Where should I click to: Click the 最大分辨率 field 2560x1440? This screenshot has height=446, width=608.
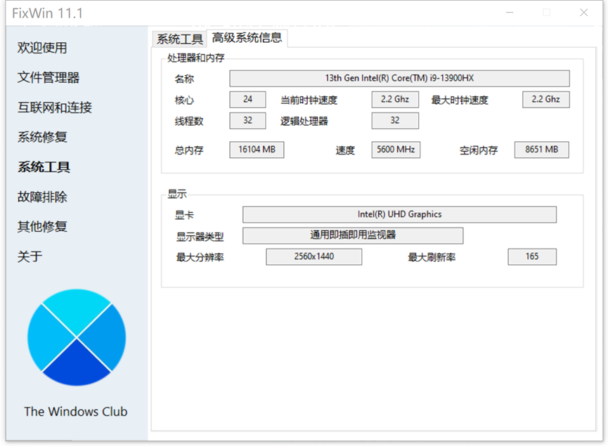313,256
